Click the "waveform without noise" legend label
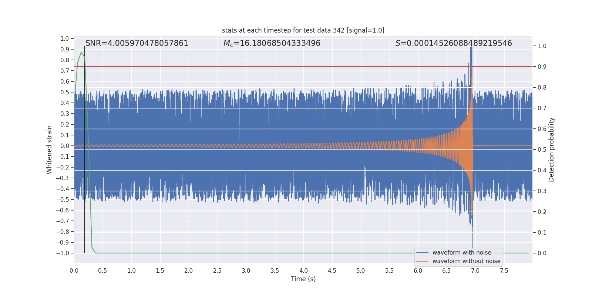This screenshot has height=296, width=592. pyautogui.click(x=466, y=261)
